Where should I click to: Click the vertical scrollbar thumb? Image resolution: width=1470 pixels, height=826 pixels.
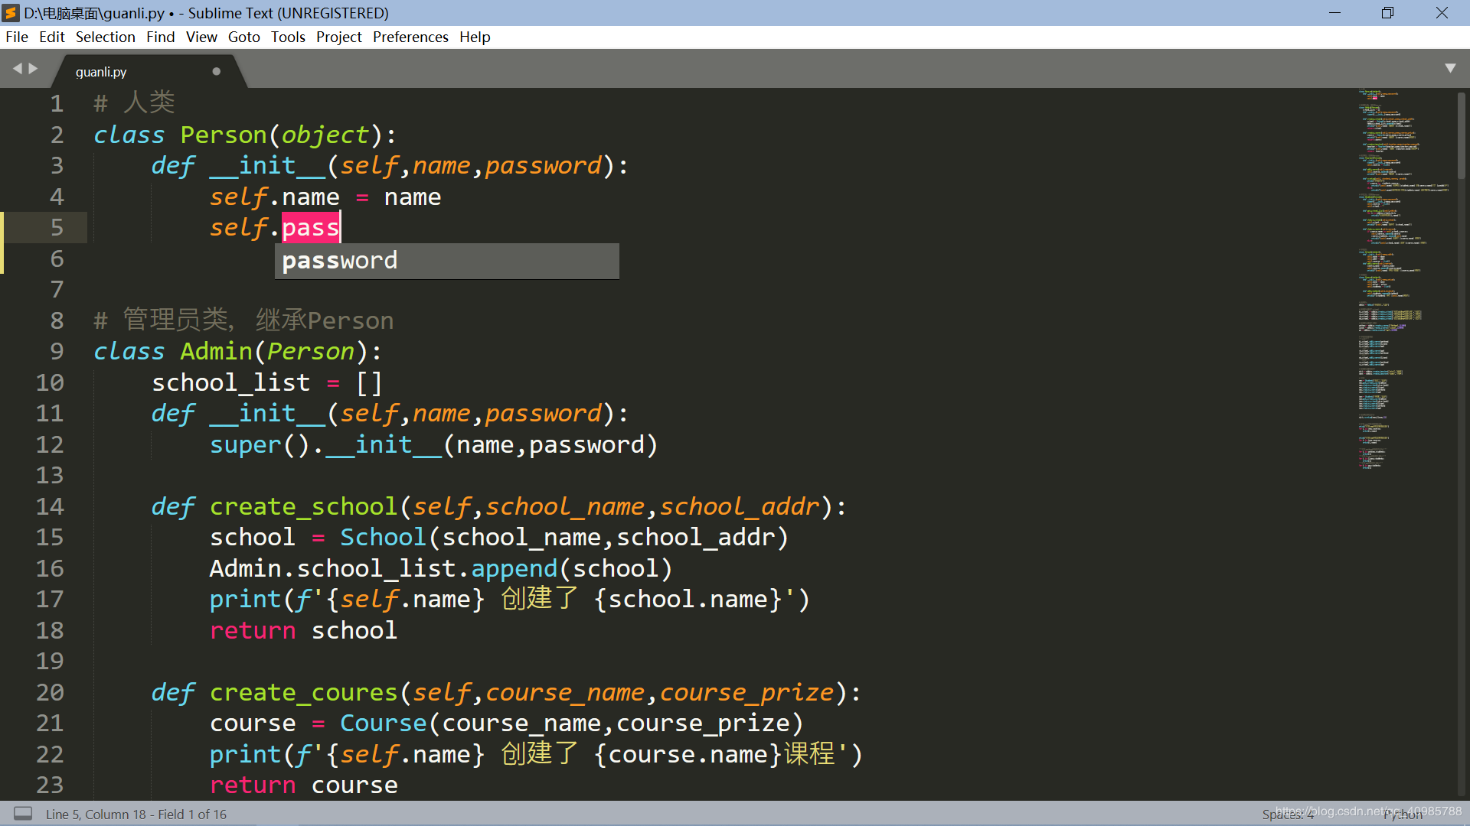[x=1461, y=138]
